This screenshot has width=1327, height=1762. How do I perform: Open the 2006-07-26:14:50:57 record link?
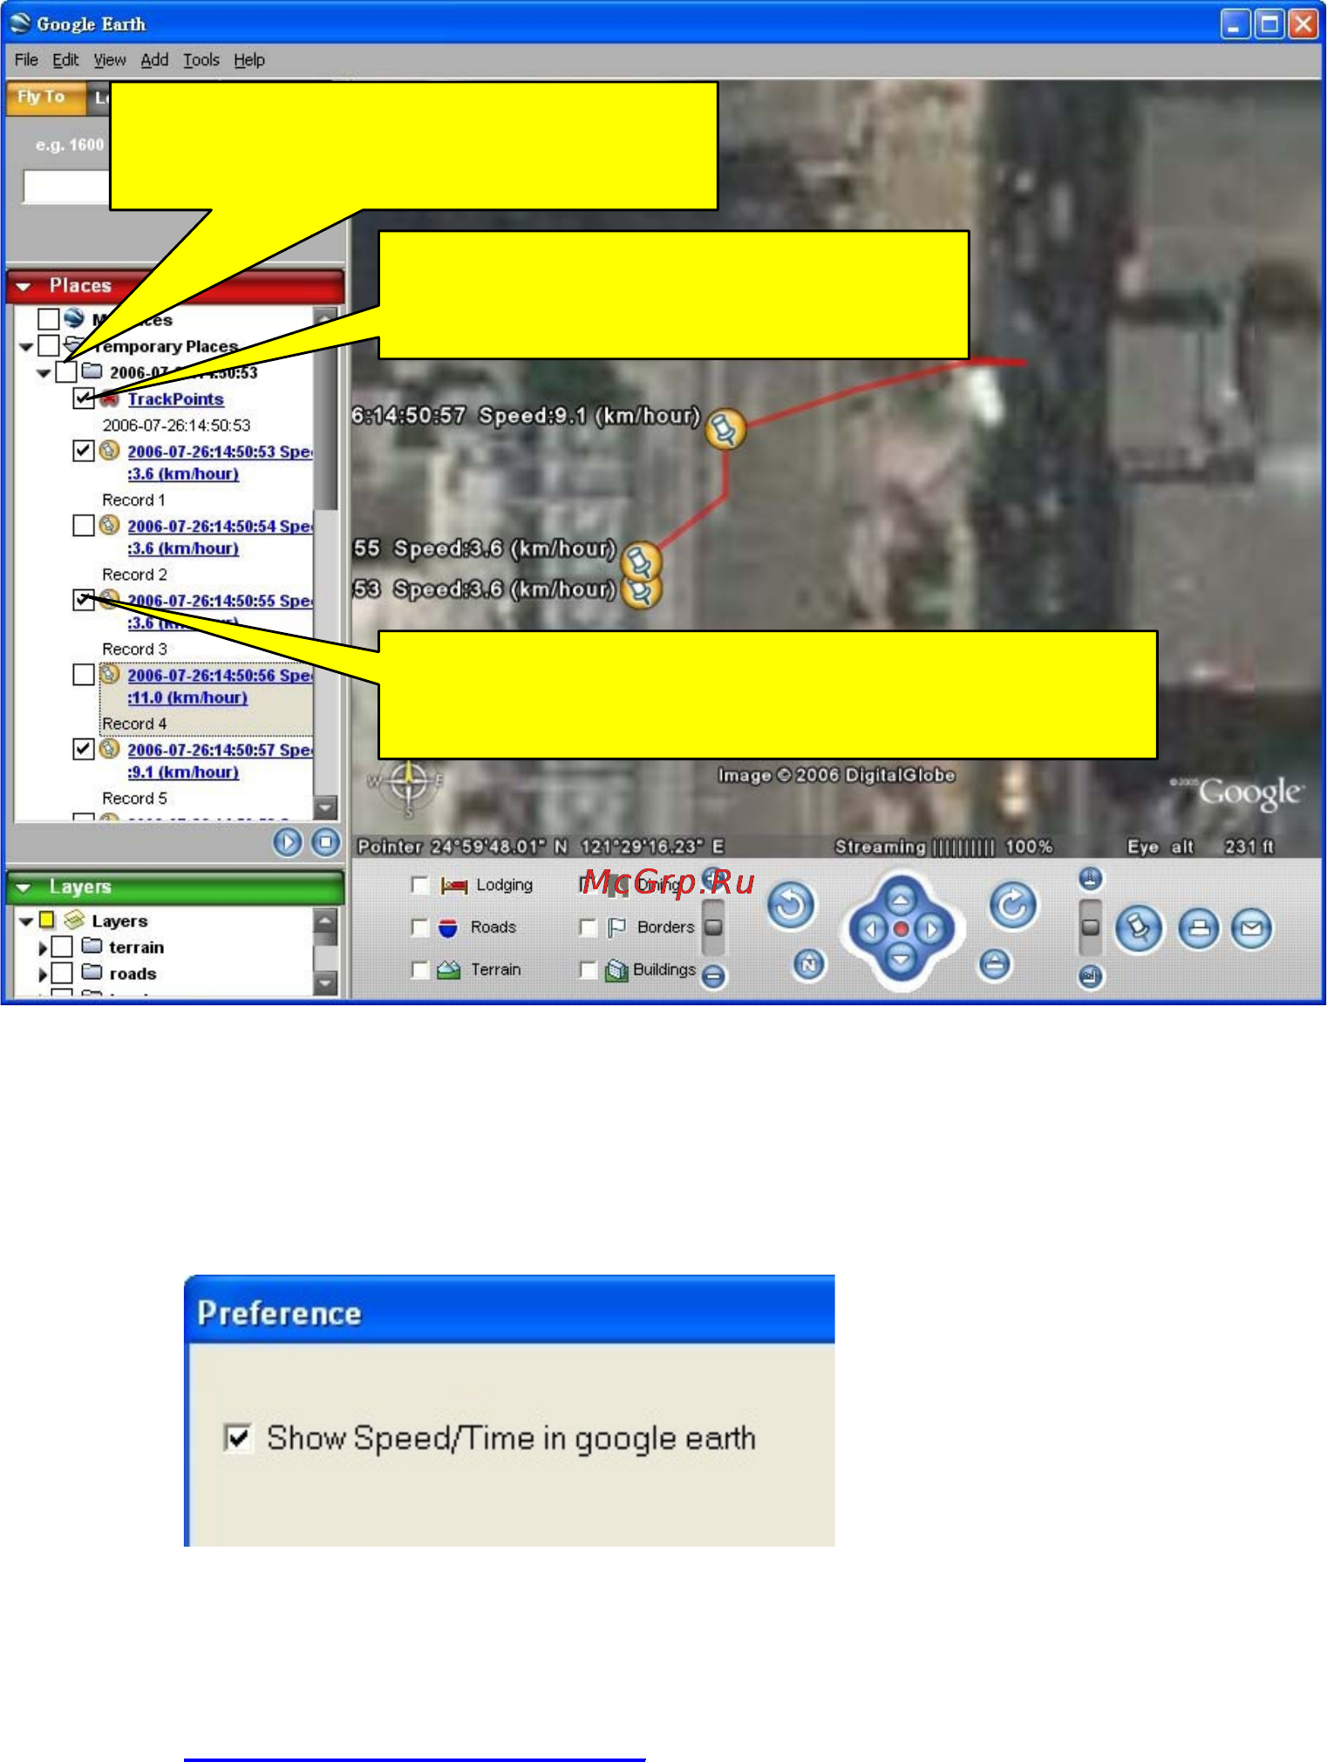tap(220, 760)
